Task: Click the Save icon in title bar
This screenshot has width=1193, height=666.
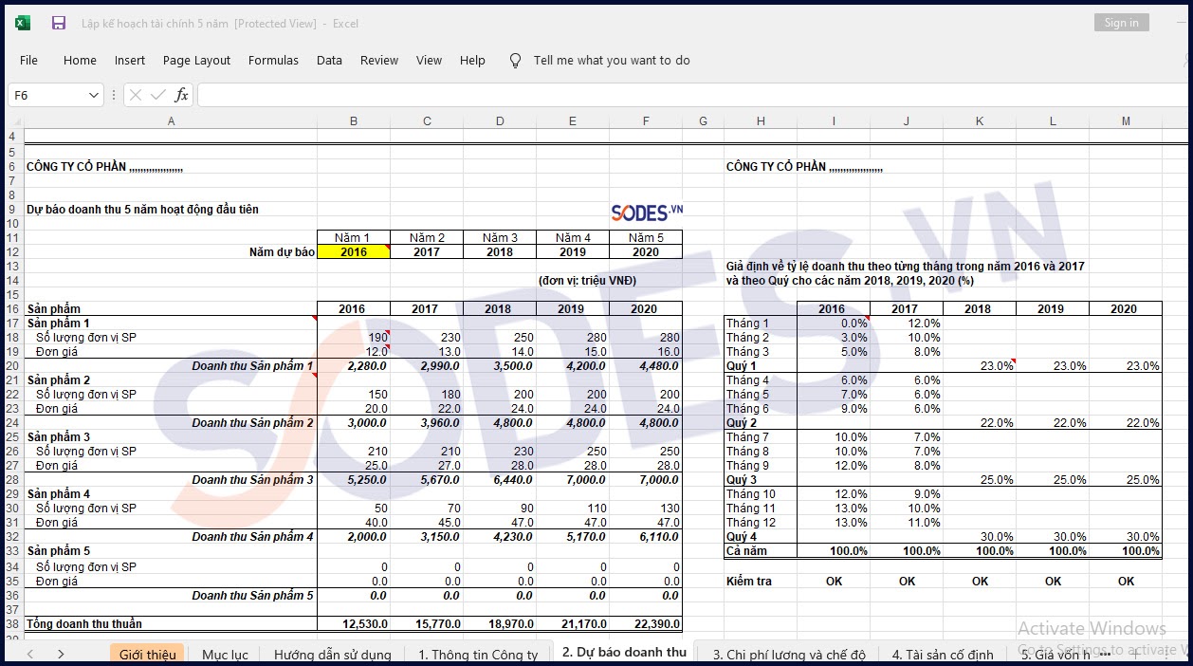Action: tap(59, 23)
